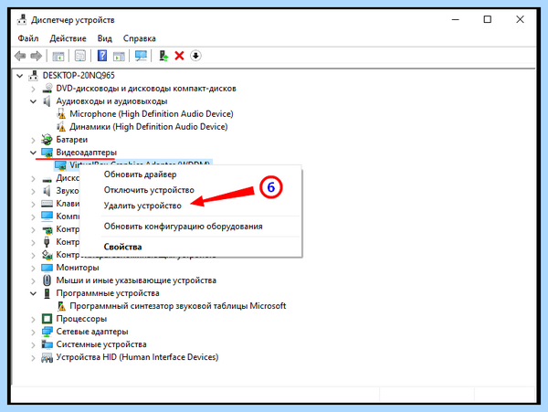Image resolution: width=548 pixels, height=412 pixels.
Task: Expand the Устройства HID category
Action: (x=33, y=358)
